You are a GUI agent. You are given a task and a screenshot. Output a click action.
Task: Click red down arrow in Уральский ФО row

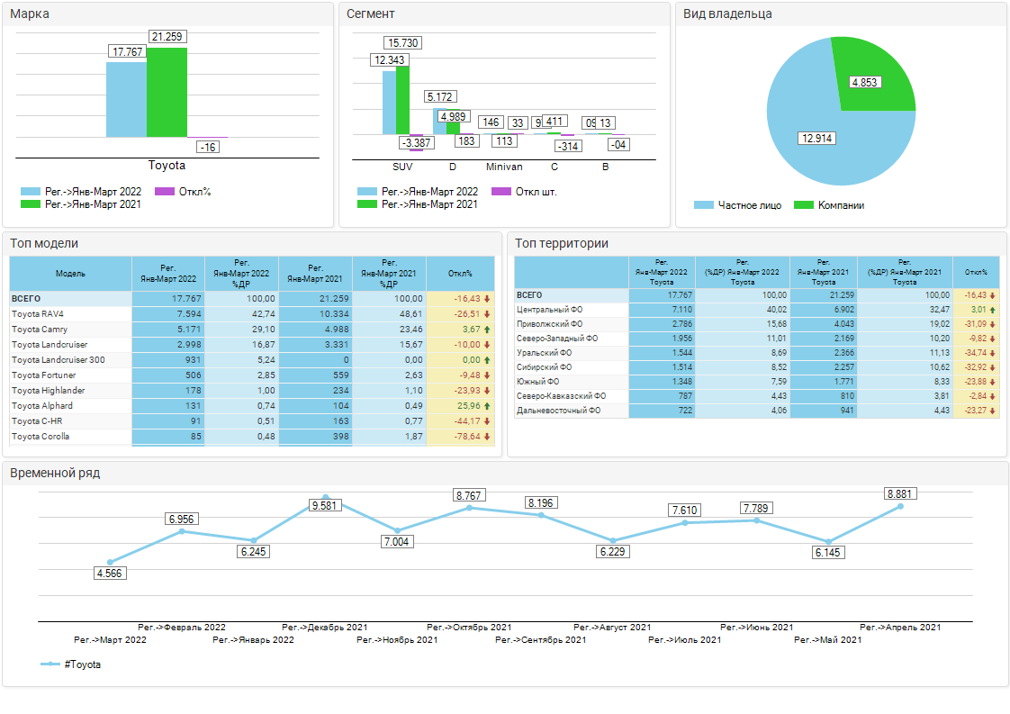[x=993, y=353]
